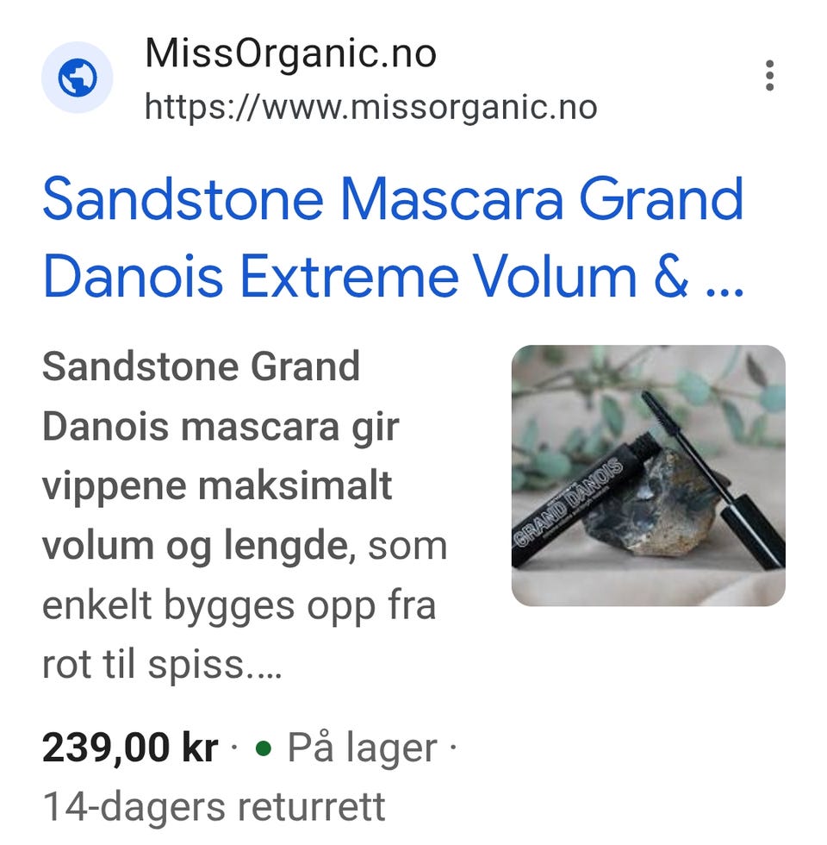Select the MissOrganic.no site name

pyautogui.click(x=291, y=53)
